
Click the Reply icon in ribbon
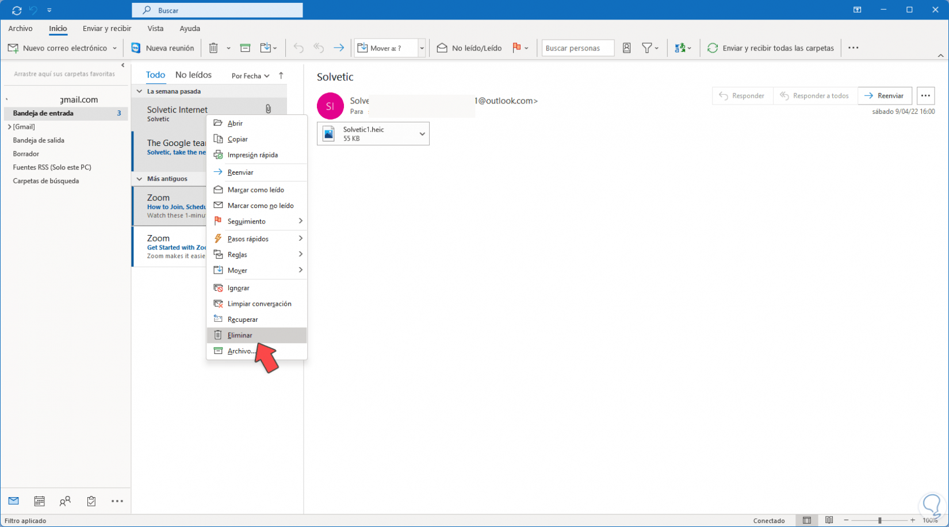[299, 48]
